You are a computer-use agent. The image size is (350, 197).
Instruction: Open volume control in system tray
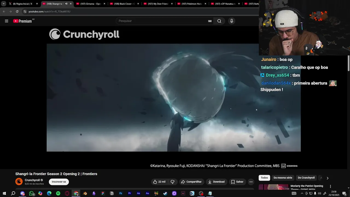(x=319, y=193)
